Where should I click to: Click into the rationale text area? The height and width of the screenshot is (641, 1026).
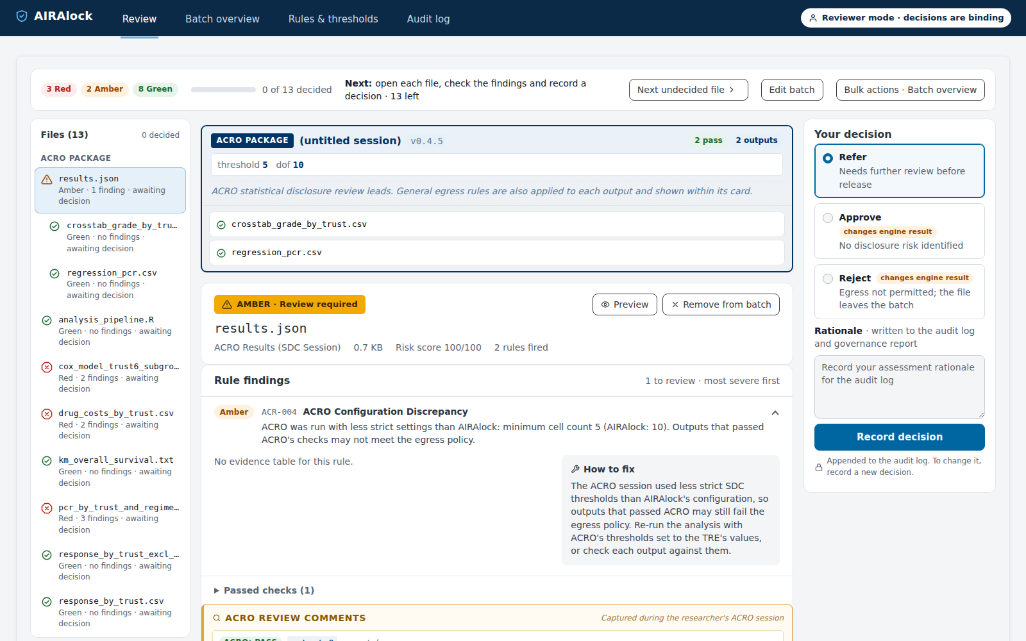[x=899, y=387]
